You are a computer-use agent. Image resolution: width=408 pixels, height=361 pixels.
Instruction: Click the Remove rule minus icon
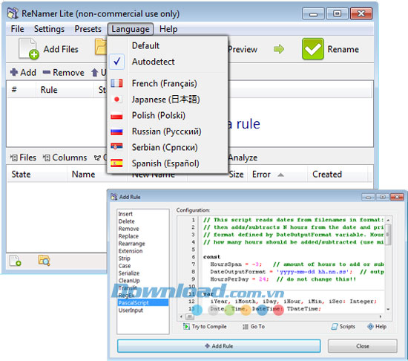(46, 72)
